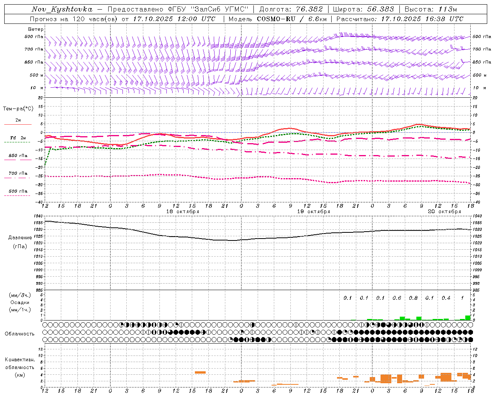Click the Широта: 56.383 value

(363, 9)
